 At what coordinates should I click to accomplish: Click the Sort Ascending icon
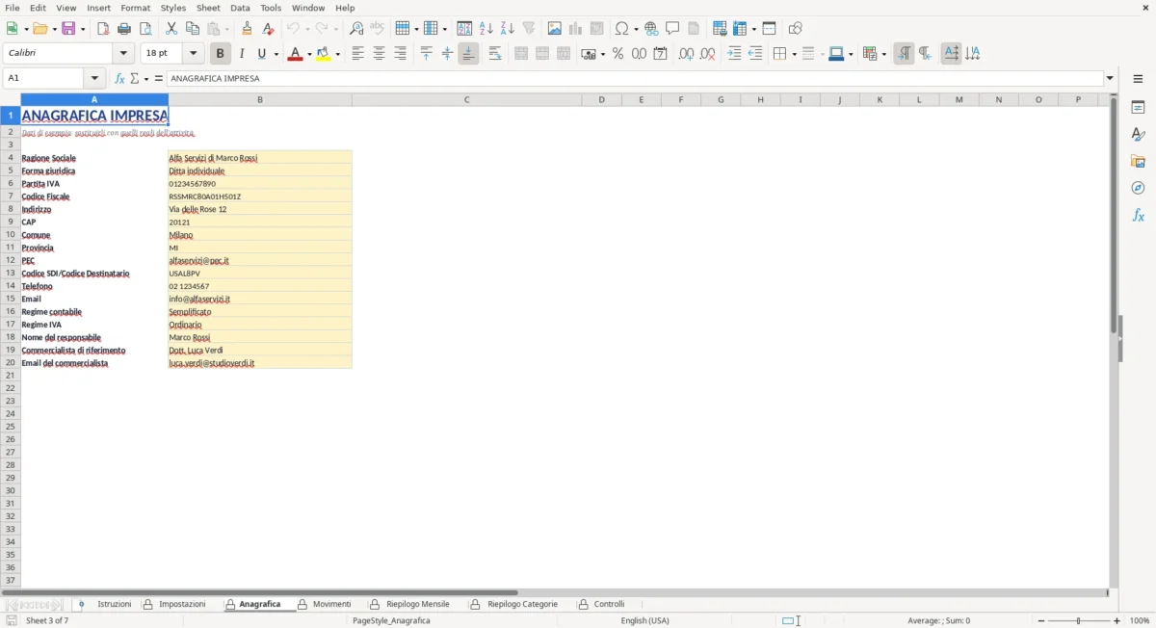(x=486, y=29)
